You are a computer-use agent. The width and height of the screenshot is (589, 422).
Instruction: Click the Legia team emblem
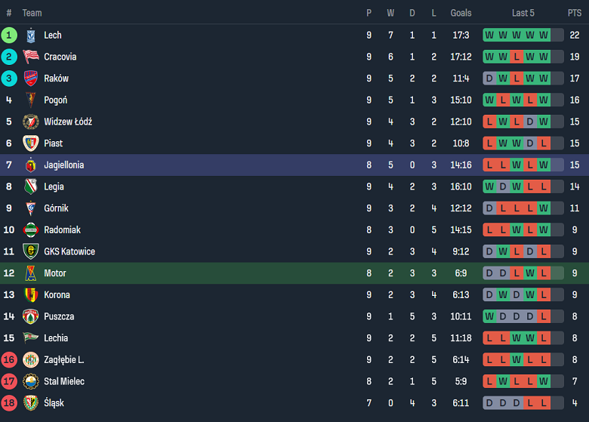pyautogui.click(x=31, y=186)
